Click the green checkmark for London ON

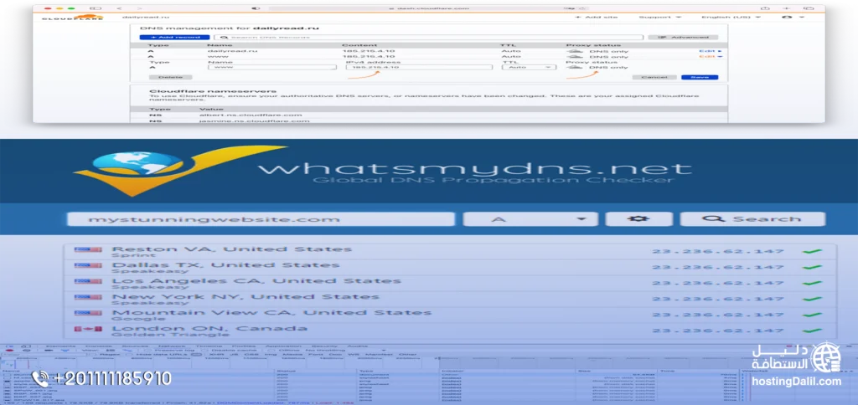point(812,331)
